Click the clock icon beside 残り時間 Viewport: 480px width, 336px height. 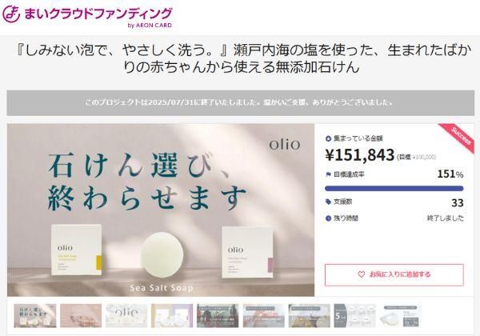[328, 218]
